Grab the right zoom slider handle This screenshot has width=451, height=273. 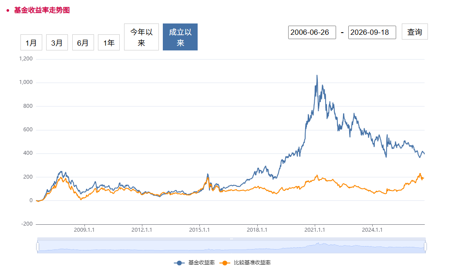coord(425,246)
